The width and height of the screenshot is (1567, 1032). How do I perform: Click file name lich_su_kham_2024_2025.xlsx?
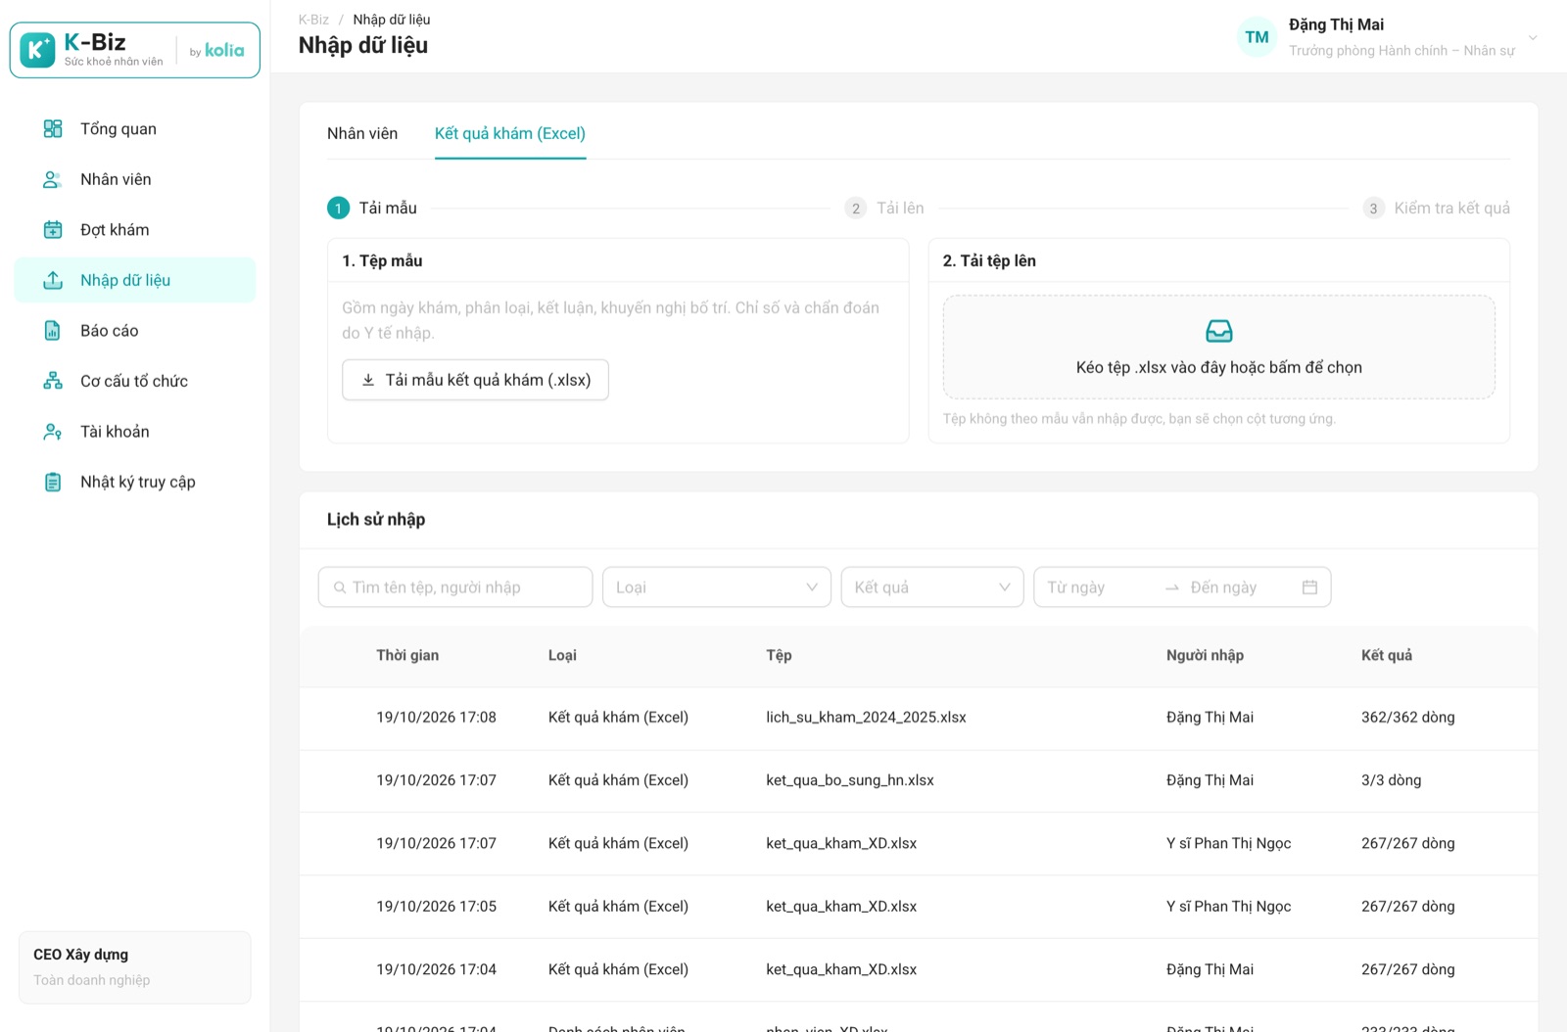866,718
